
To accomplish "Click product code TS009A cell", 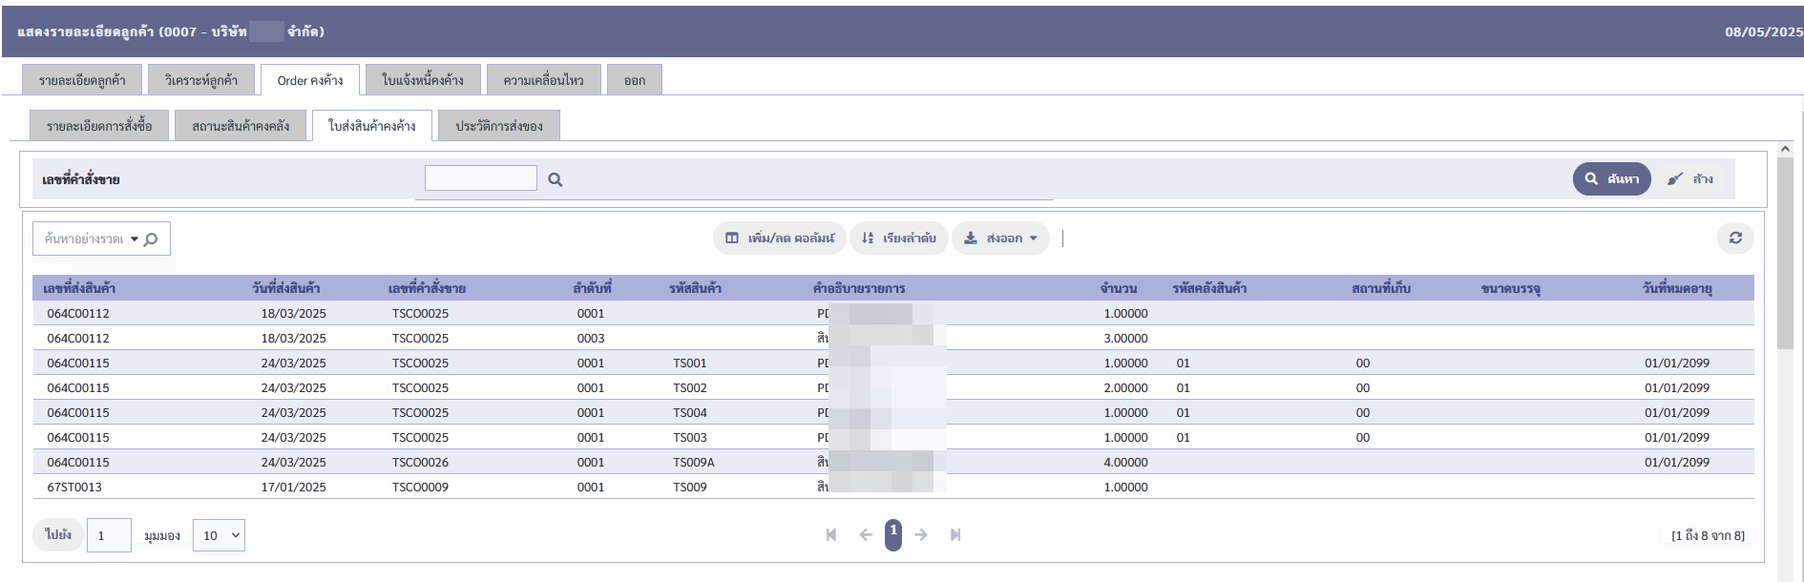I will click(x=694, y=462).
